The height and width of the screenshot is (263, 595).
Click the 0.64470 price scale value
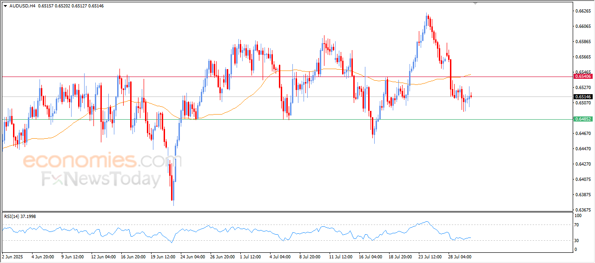click(x=583, y=148)
